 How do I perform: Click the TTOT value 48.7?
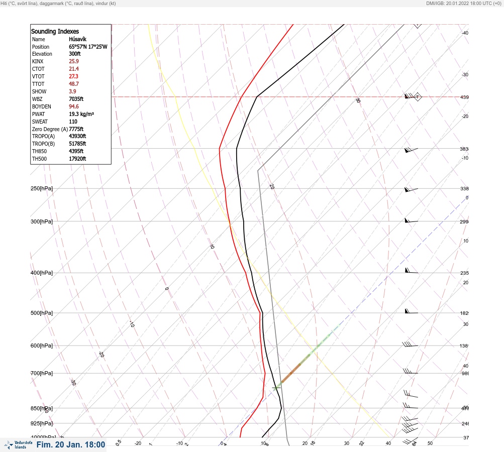pyautogui.click(x=73, y=84)
